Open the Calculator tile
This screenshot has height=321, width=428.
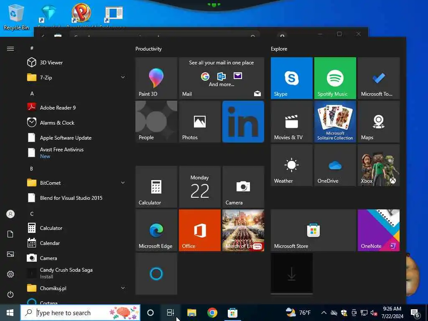point(156,187)
